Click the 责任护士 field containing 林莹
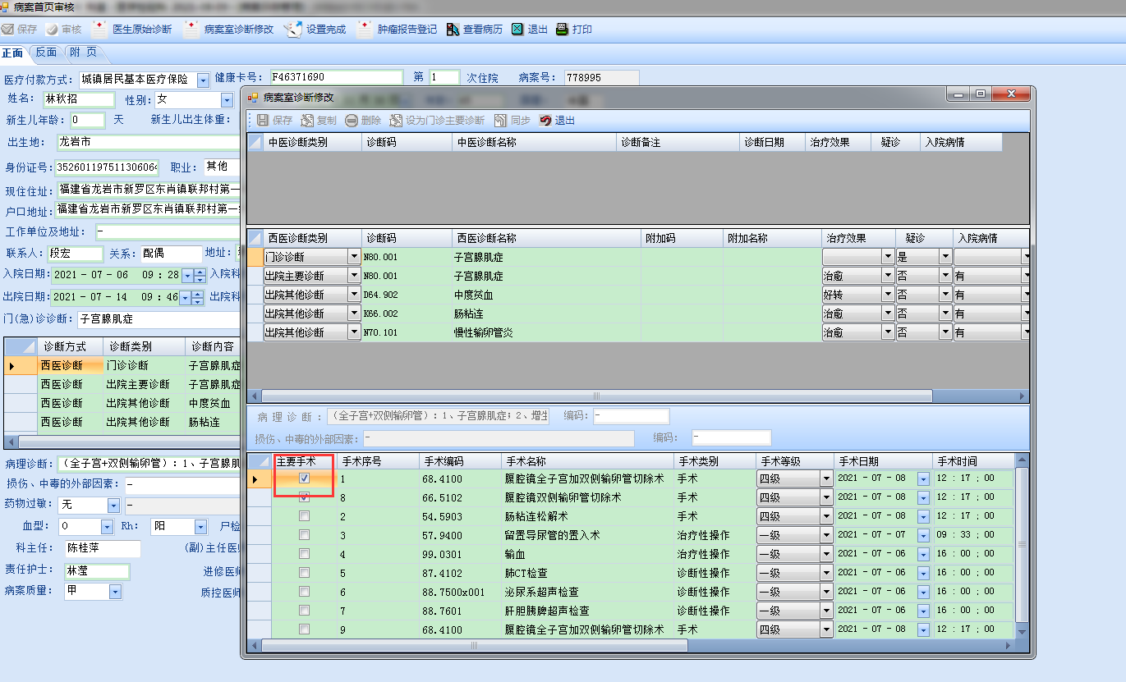Image resolution: width=1126 pixels, height=682 pixels. 97,570
